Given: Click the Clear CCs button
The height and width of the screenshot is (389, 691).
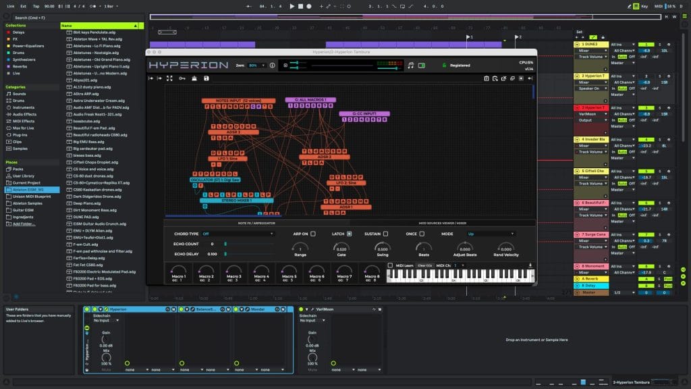Looking at the screenshot, I should pyautogui.click(x=425, y=265).
